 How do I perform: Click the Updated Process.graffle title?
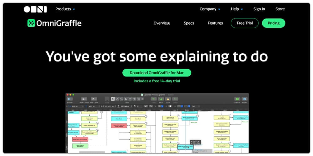pos(154,95)
